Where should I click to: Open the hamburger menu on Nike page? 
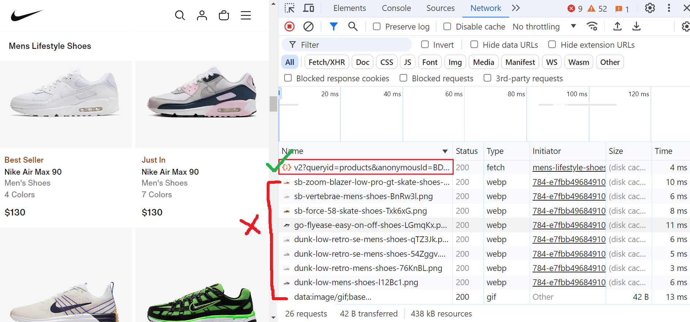(x=246, y=15)
